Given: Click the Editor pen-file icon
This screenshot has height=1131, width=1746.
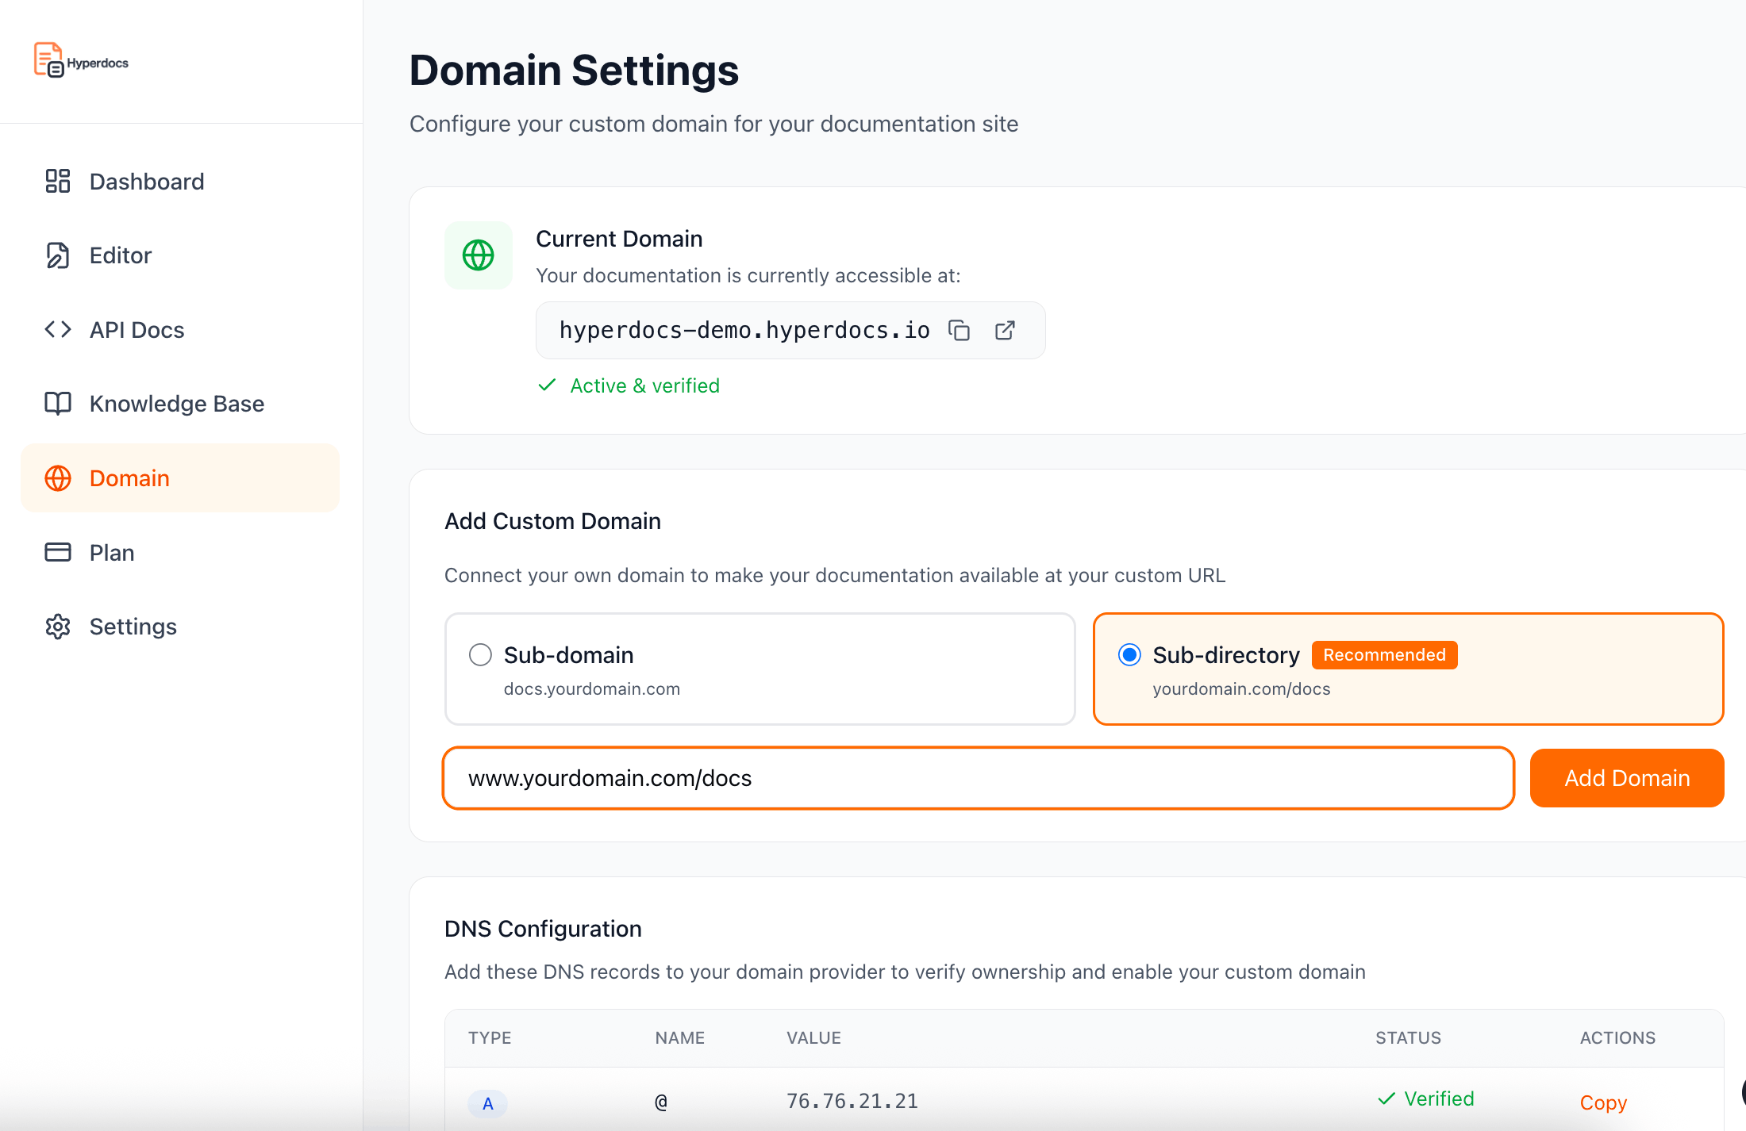Looking at the screenshot, I should coord(58,255).
